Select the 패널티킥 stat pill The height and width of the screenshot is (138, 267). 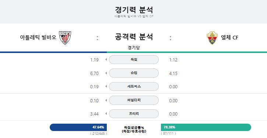tap(134, 100)
